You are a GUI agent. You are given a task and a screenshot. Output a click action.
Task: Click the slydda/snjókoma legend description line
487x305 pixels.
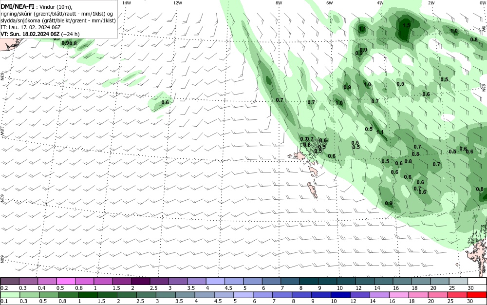point(58,20)
